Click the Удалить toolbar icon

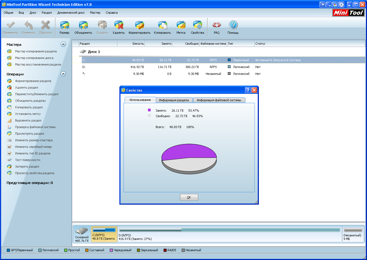point(119,25)
